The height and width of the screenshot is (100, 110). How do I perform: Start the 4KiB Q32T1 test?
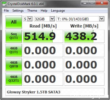click(14, 79)
